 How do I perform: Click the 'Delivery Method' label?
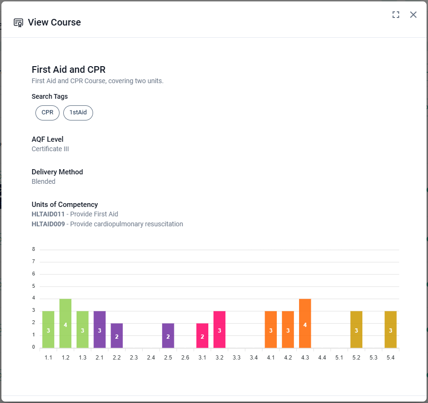(x=57, y=172)
